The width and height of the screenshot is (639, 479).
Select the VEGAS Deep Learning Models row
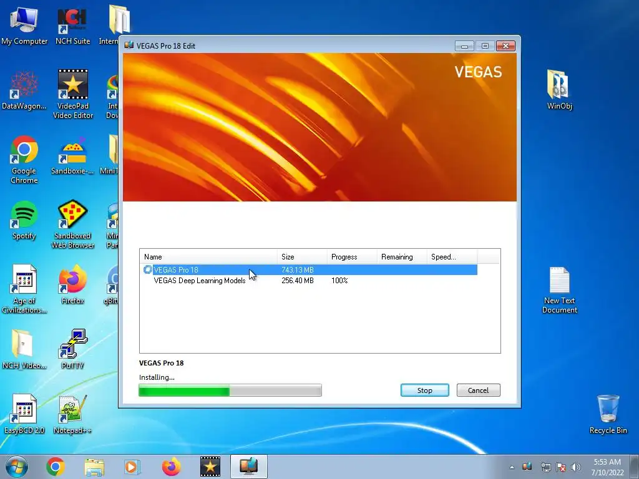click(310, 281)
